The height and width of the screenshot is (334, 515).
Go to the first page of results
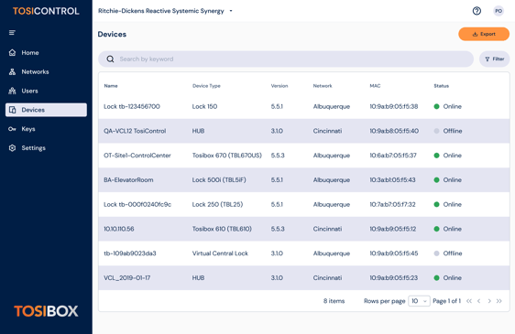(469, 301)
